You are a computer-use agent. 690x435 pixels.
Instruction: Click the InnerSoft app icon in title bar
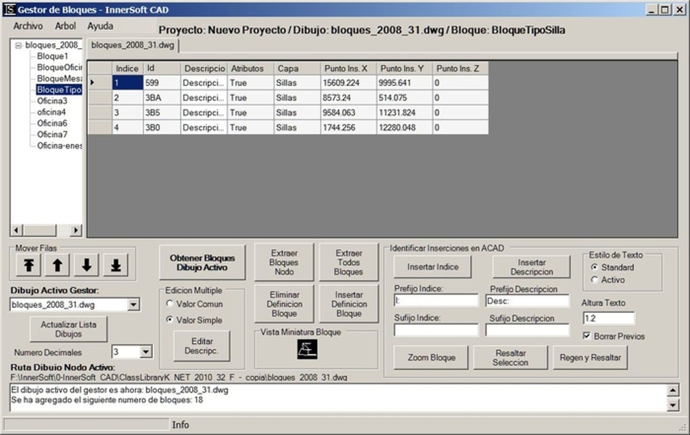[8, 9]
